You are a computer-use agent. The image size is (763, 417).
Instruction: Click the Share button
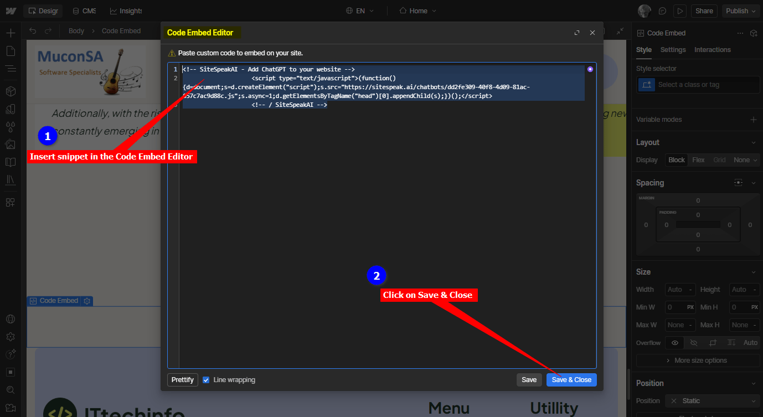pos(704,11)
